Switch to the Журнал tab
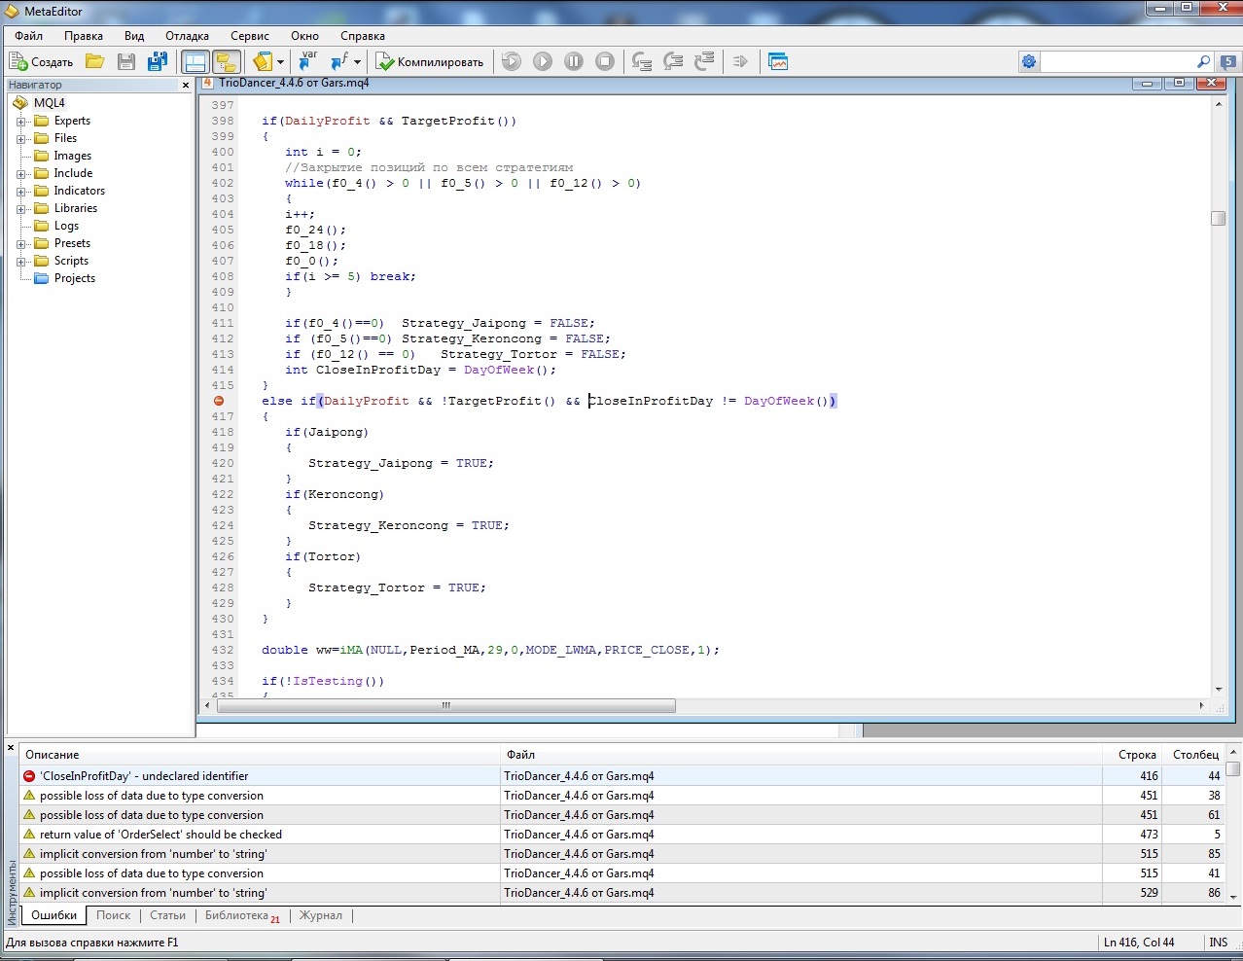The image size is (1243, 961). click(x=321, y=915)
